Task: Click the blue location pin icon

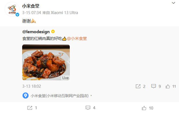Action: tap(25, 95)
